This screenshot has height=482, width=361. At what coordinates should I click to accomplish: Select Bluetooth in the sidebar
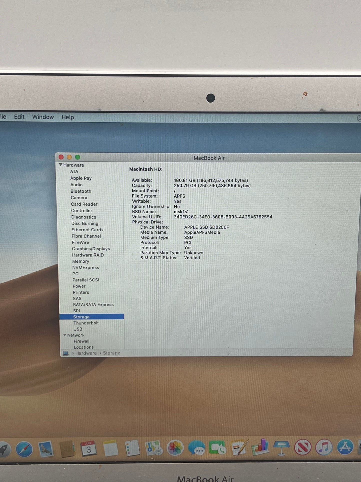click(x=81, y=191)
